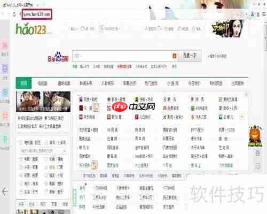Open the 蘑菇街 site link
The width and height of the screenshot is (267, 214).
pos(112,156)
